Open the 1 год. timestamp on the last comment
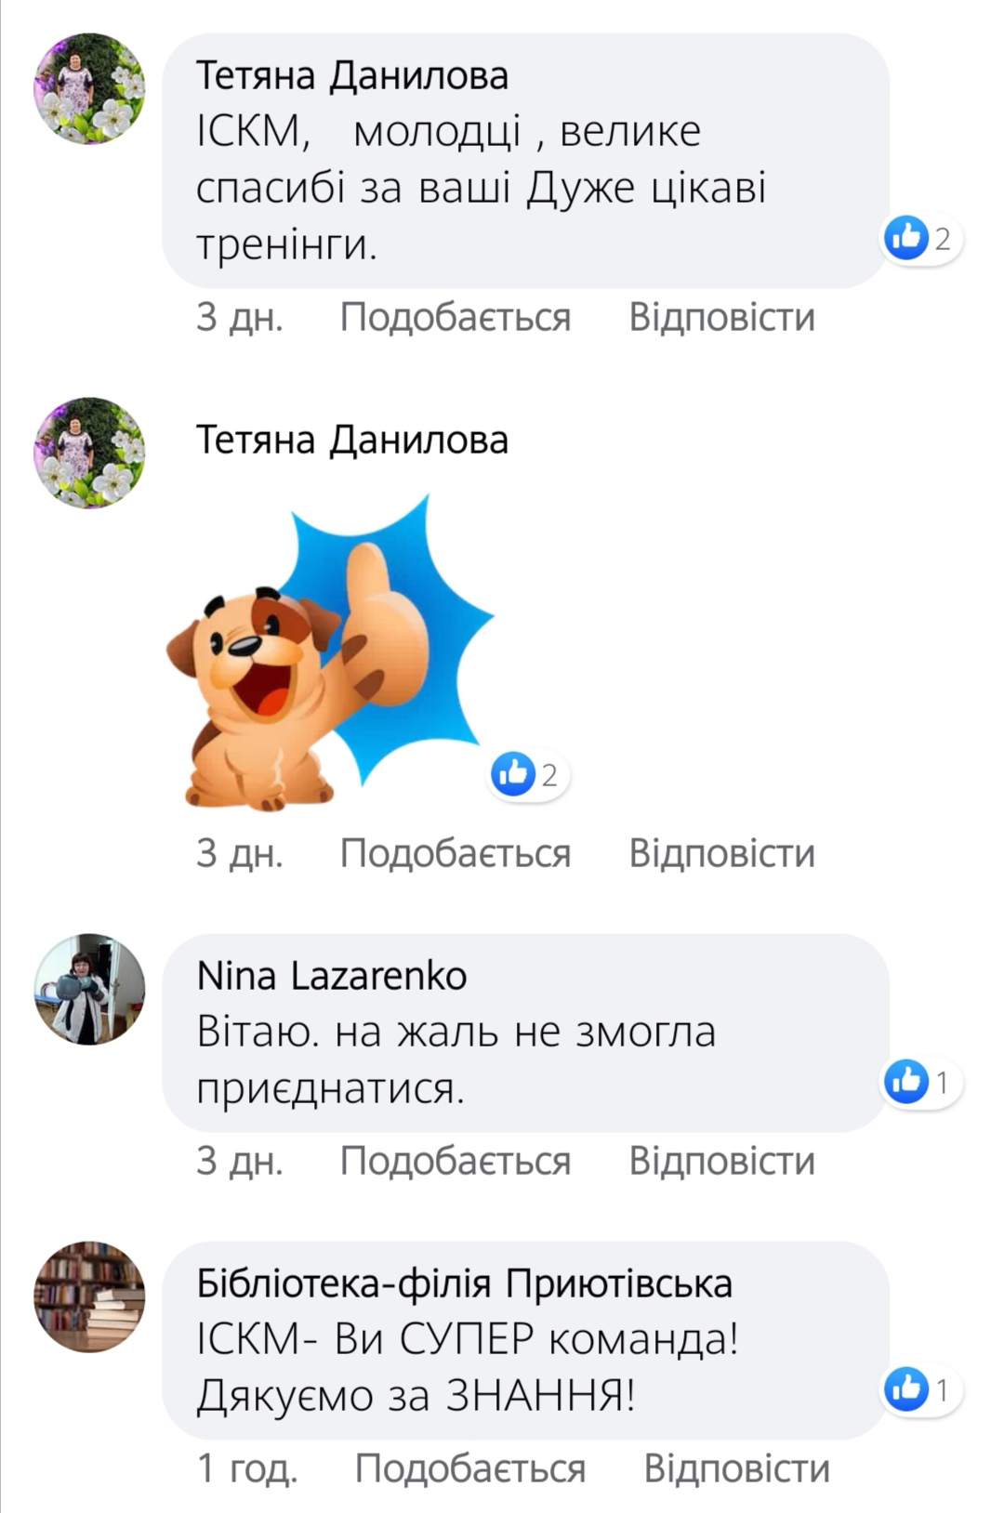 point(247,1468)
